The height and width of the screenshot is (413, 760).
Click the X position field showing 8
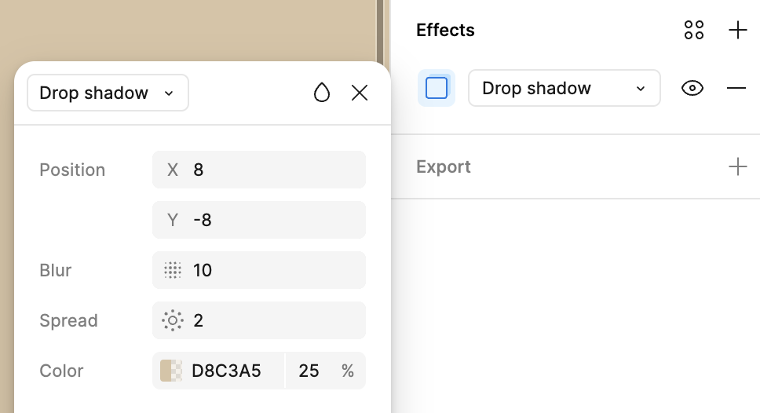tap(259, 170)
